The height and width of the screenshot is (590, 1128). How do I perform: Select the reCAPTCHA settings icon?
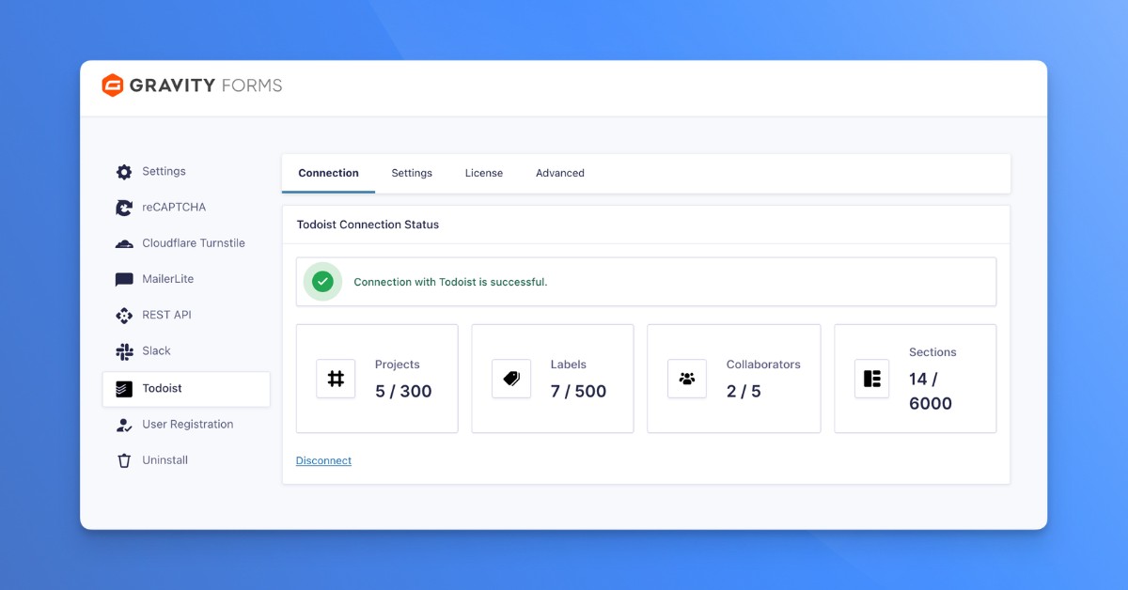coord(123,207)
